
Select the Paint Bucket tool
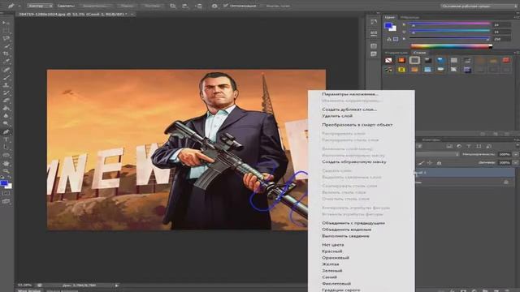tap(6, 108)
